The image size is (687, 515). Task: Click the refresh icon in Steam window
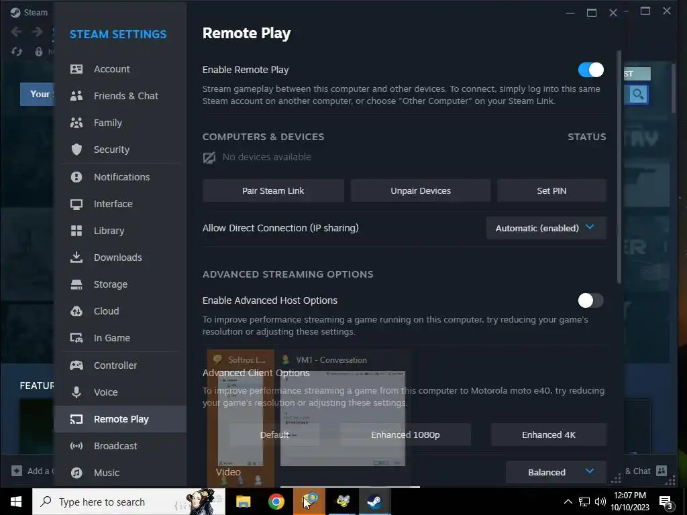pos(17,52)
